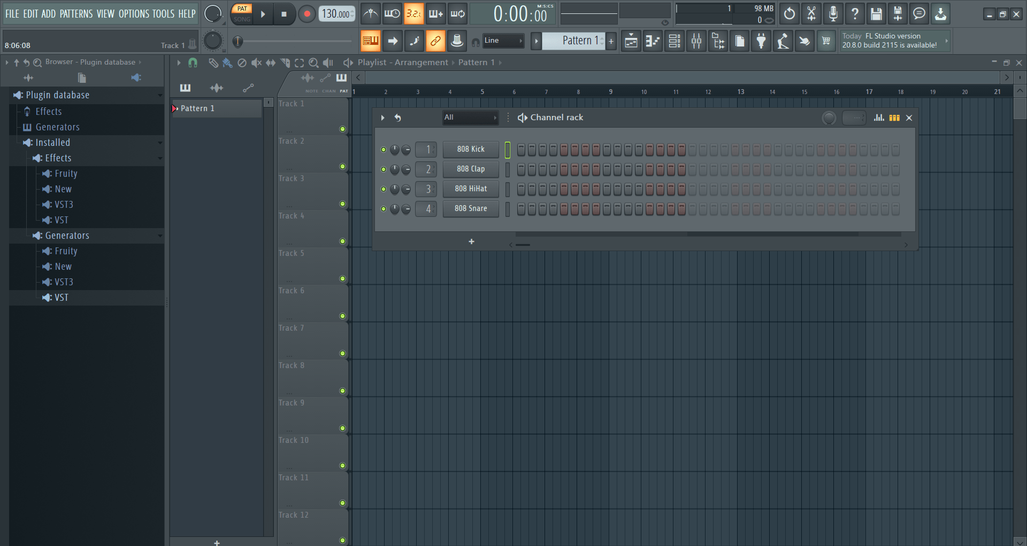Click the 808 HiHat channel button
Viewport: 1027px width, 546px height.
click(470, 189)
